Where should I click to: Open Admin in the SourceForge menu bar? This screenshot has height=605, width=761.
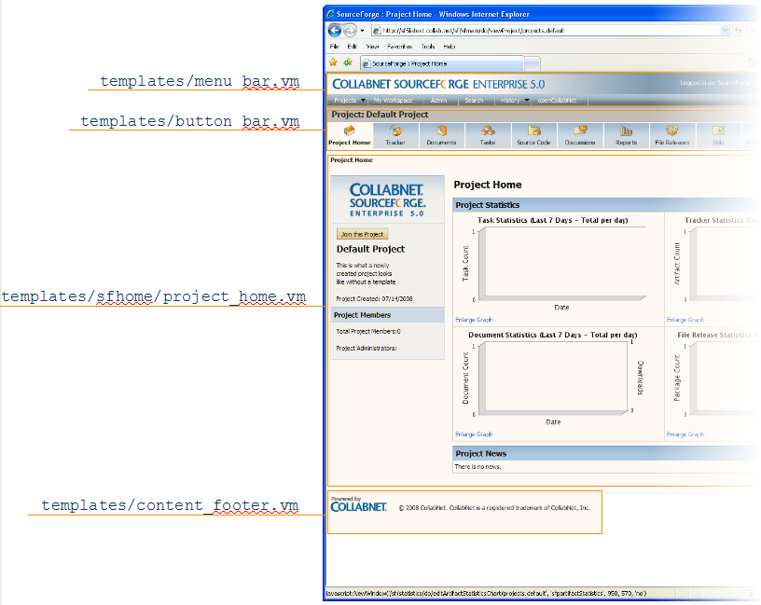pos(438,101)
